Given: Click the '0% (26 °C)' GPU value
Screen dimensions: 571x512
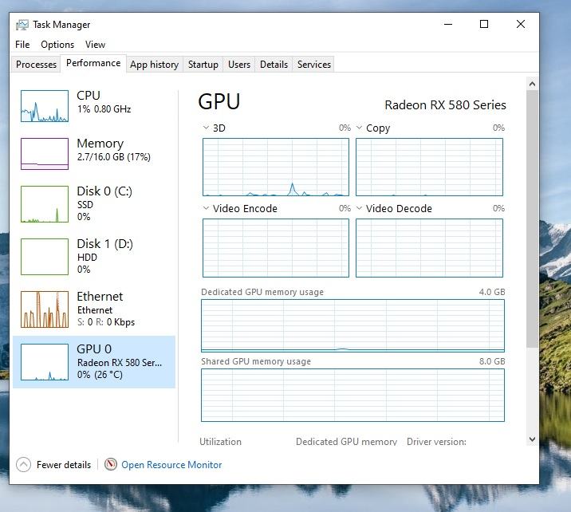Looking at the screenshot, I should (x=100, y=374).
